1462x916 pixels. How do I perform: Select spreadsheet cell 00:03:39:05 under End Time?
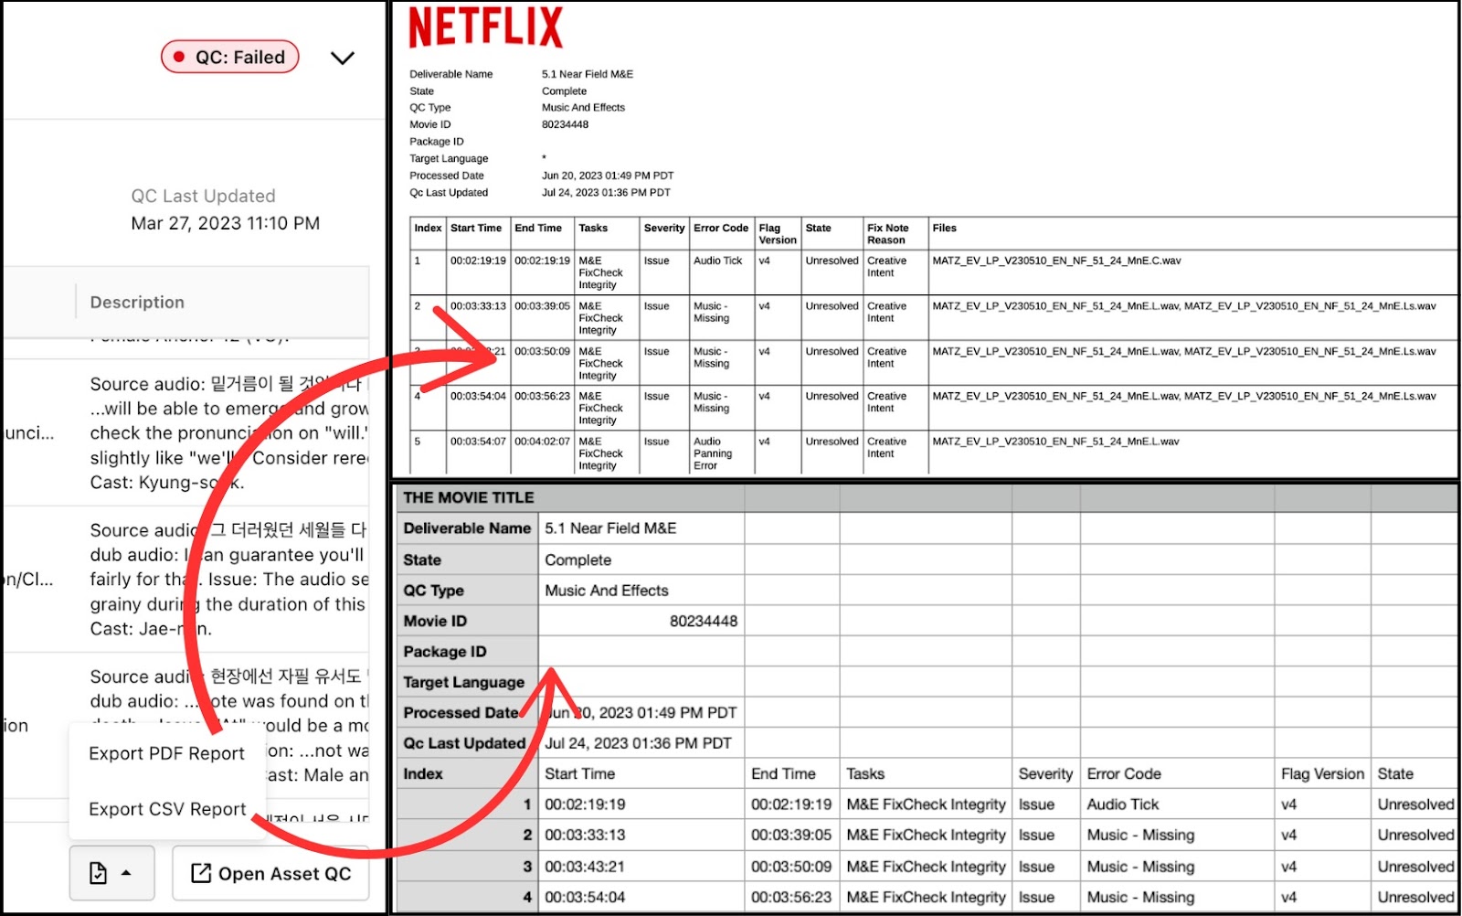pos(792,835)
